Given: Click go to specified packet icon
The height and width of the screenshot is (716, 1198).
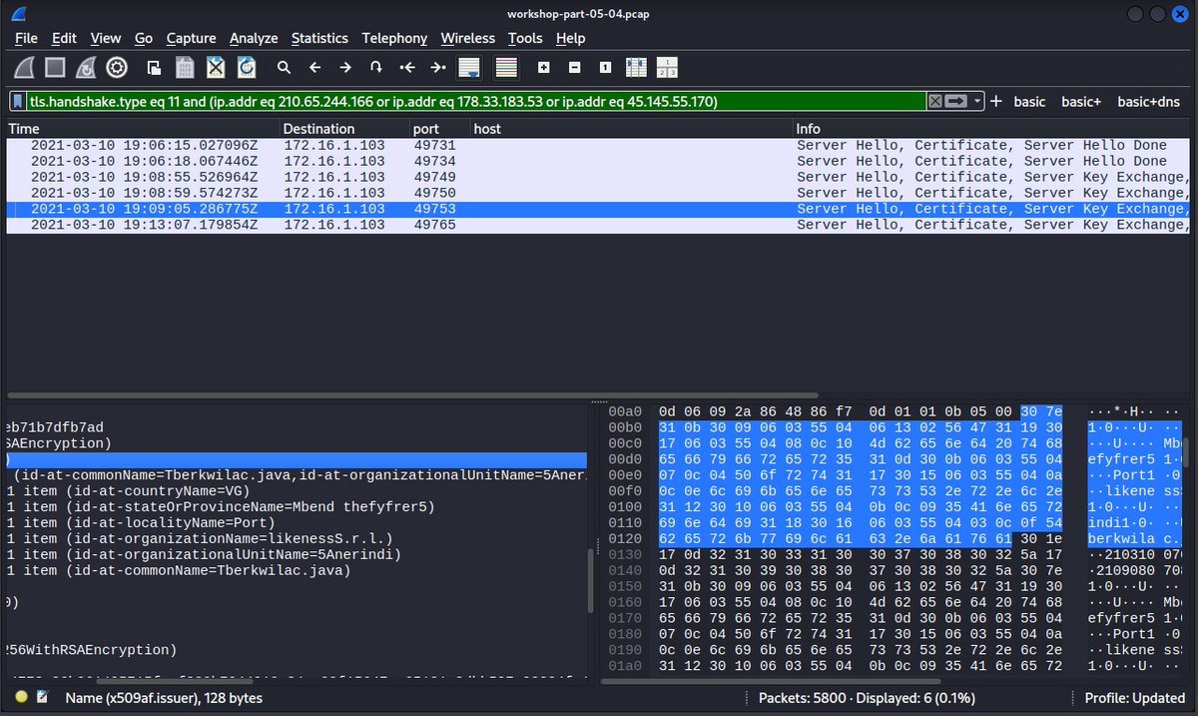Looking at the screenshot, I should pyautogui.click(x=376, y=68).
